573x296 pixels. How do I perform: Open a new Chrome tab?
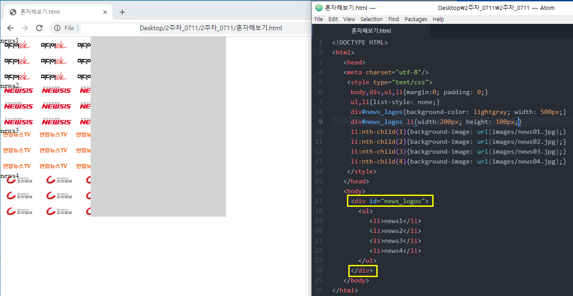click(122, 12)
